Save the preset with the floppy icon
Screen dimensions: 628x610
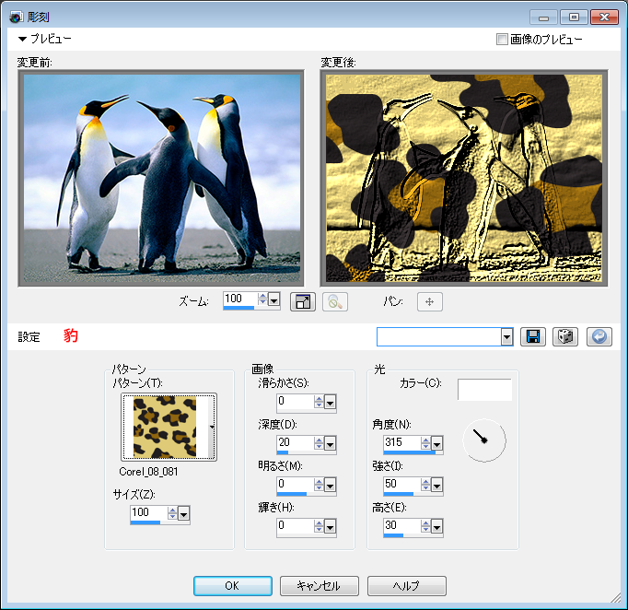(532, 336)
